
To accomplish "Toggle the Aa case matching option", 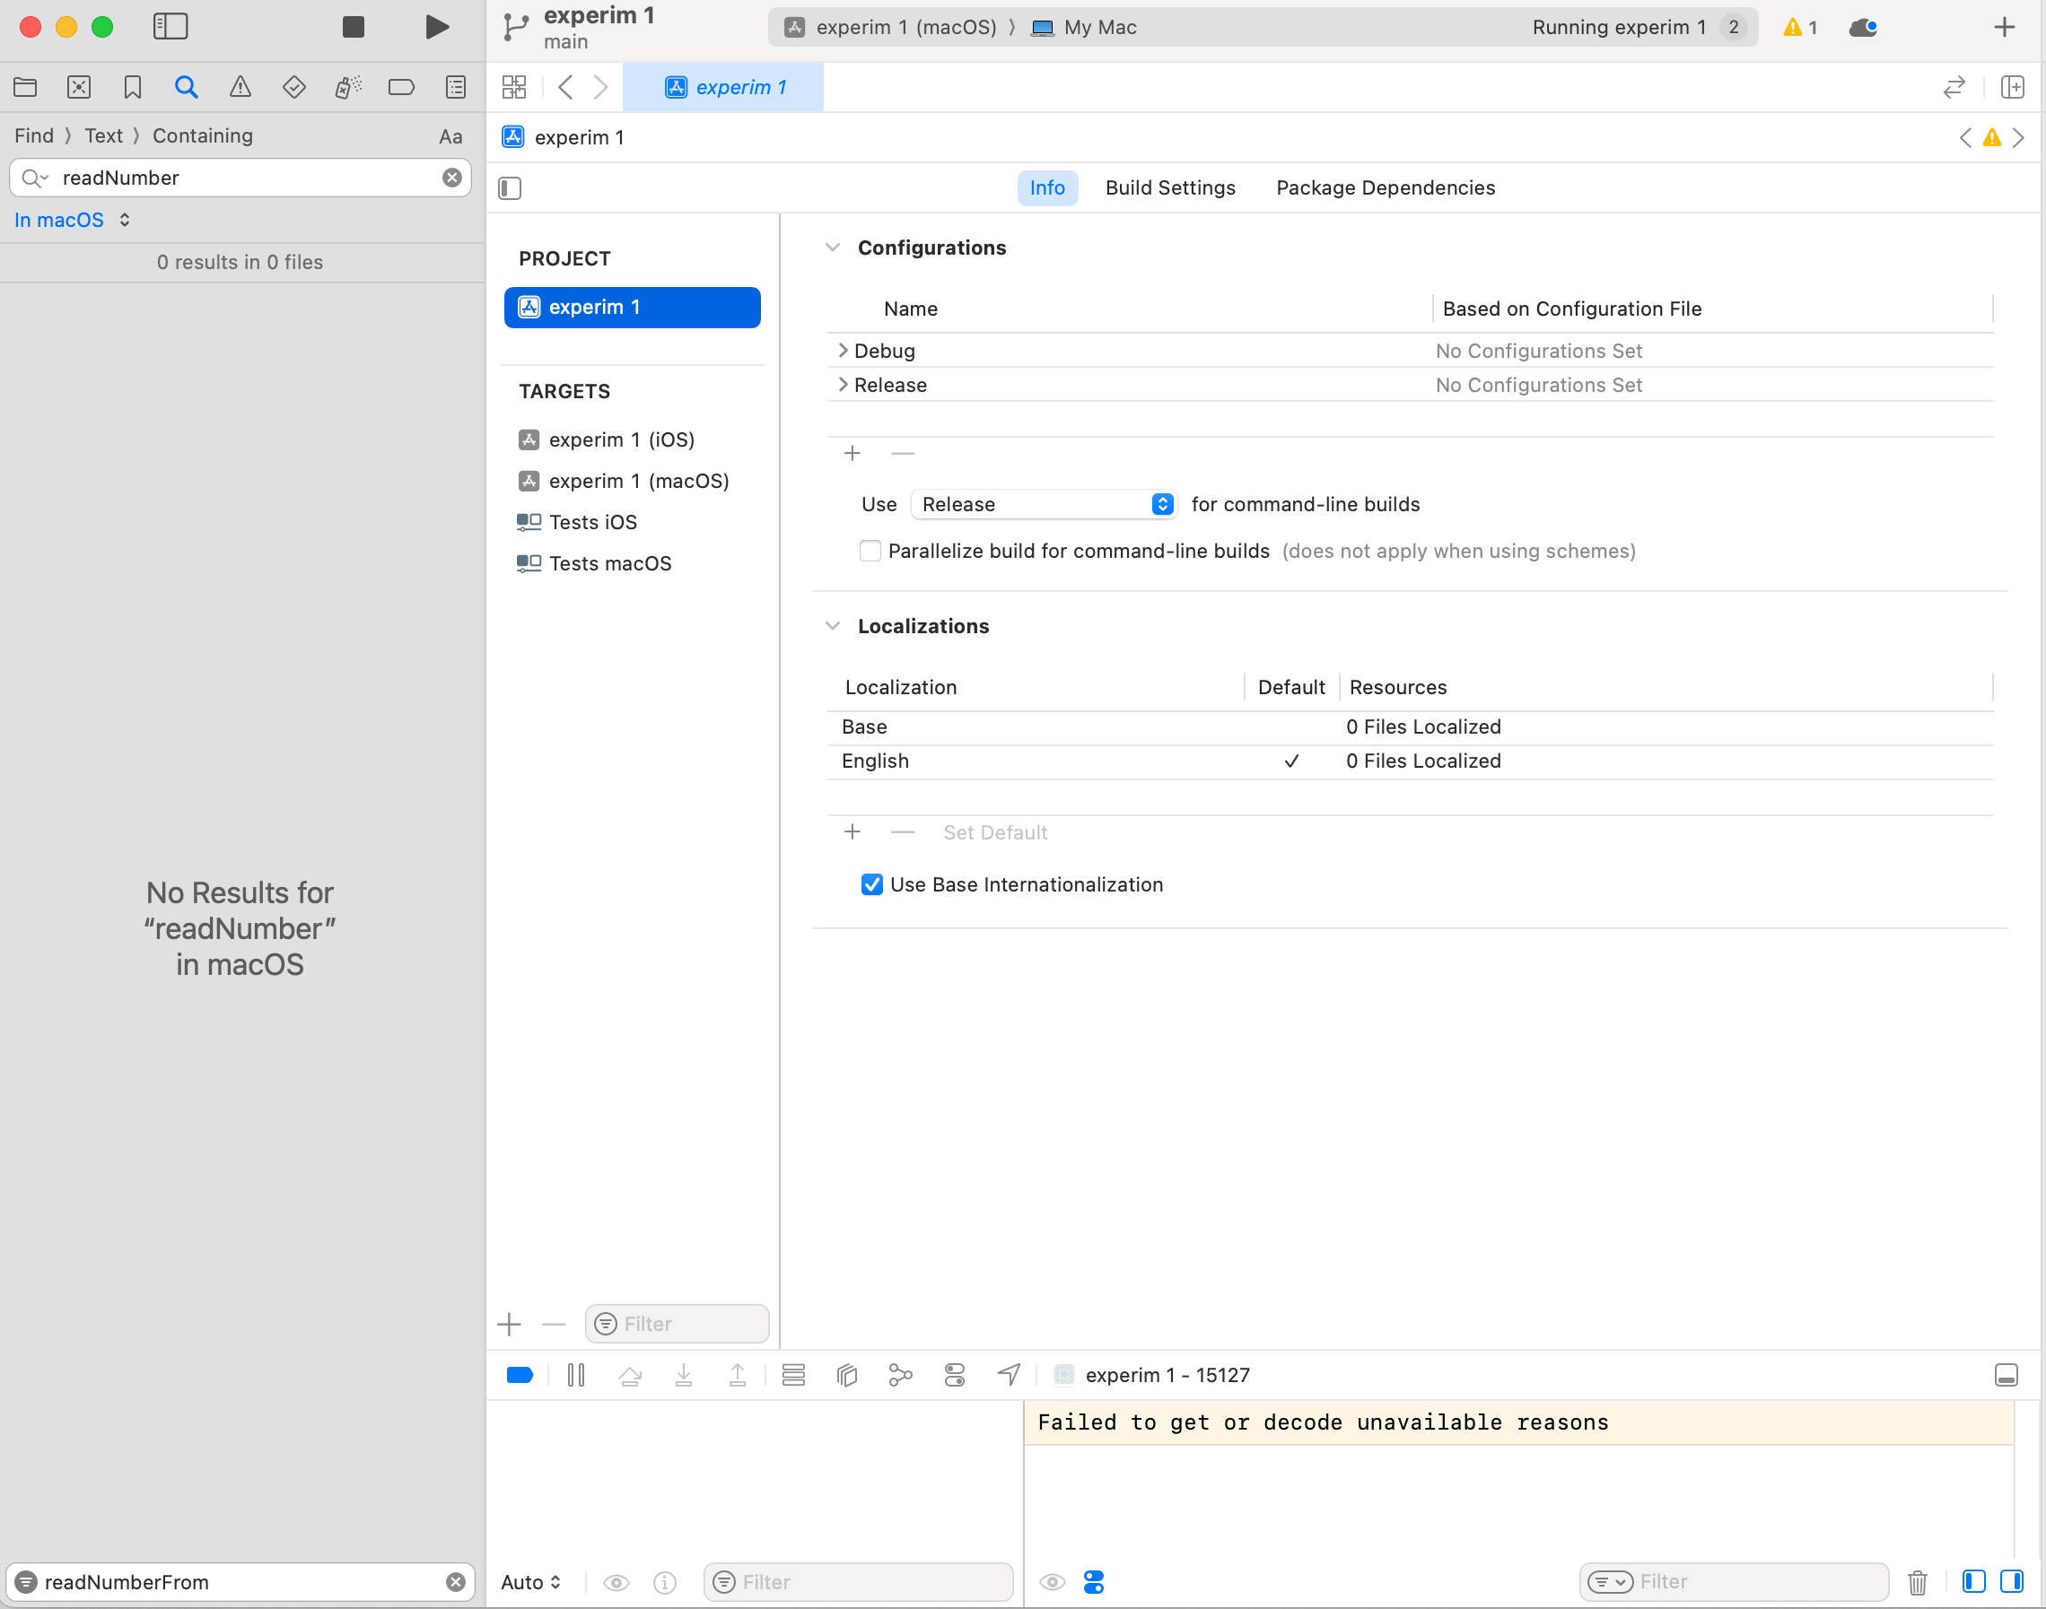I will 450,136.
